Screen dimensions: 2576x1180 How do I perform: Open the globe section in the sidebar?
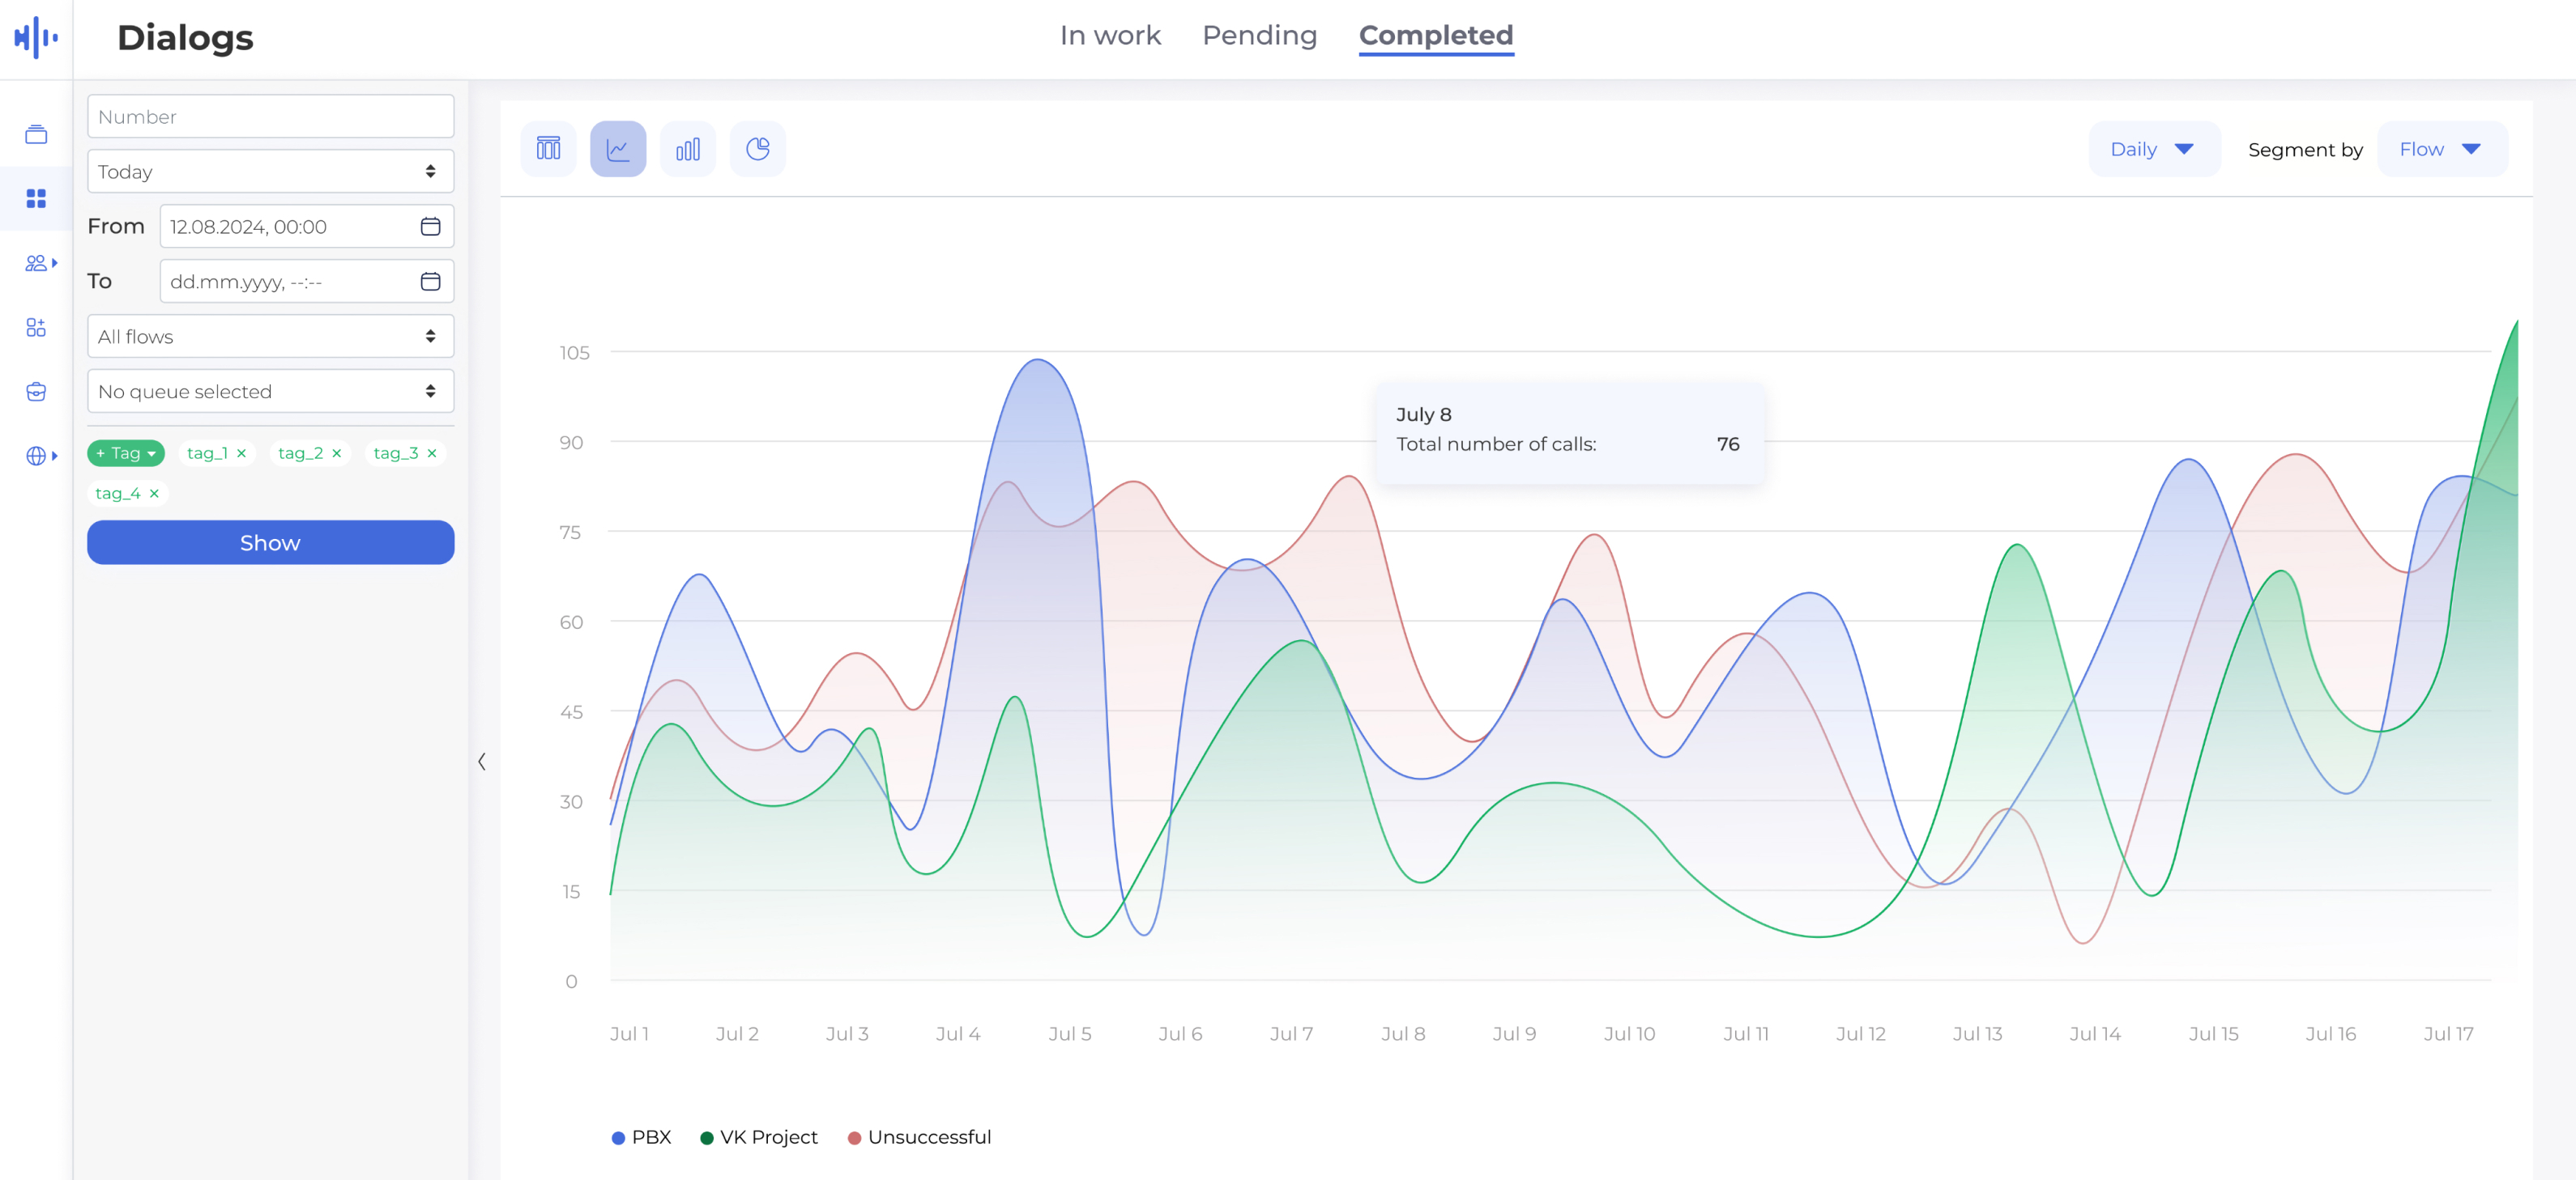pyautogui.click(x=35, y=456)
